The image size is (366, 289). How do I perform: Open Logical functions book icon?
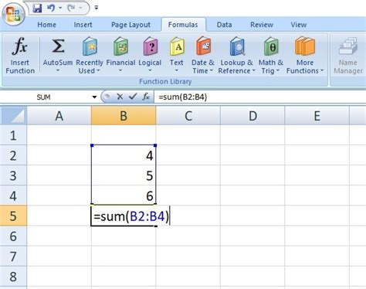151,46
